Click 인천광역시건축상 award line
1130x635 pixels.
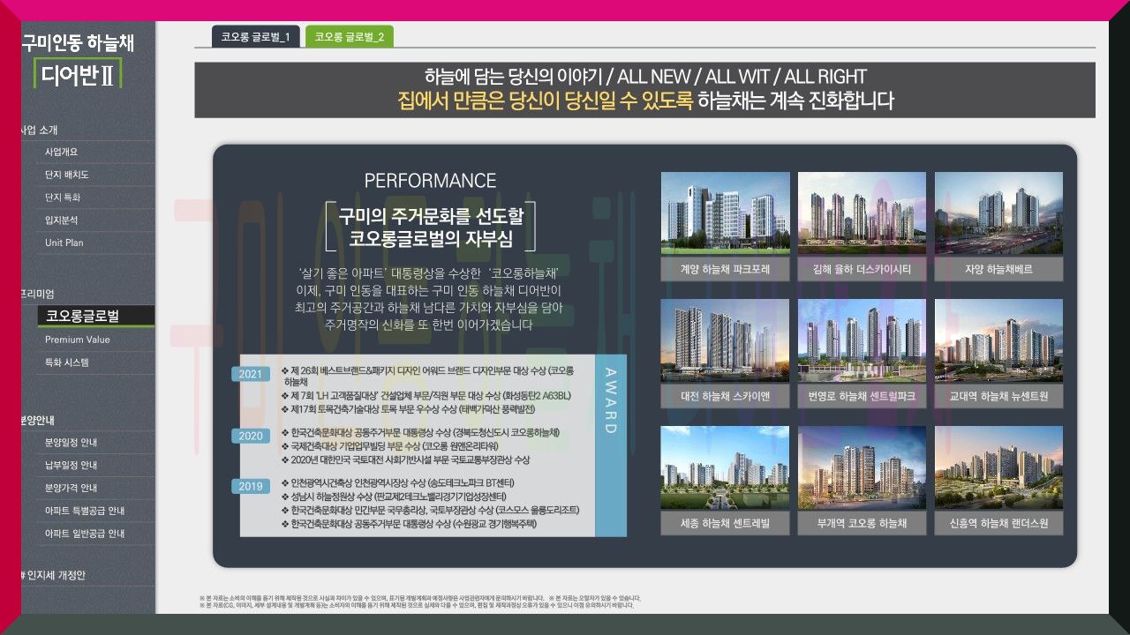click(397, 483)
